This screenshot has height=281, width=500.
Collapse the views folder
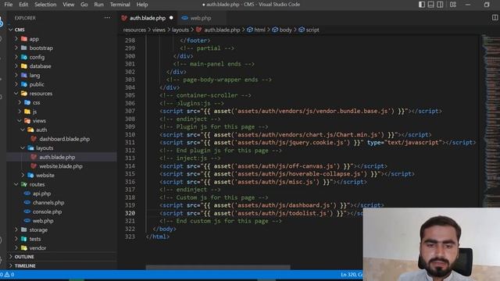coord(39,121)
